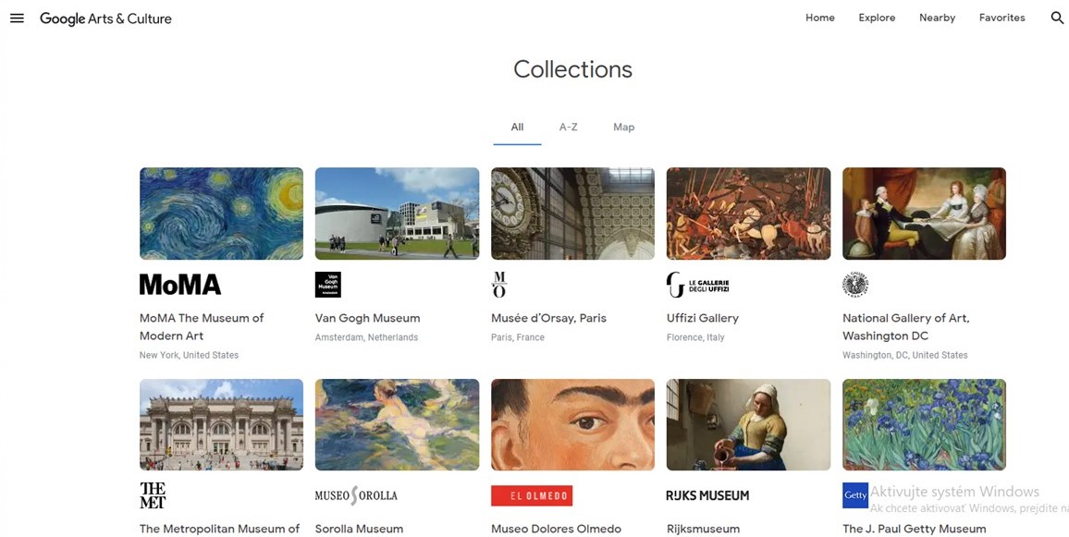Click the 'Florence, Italy' location text
The width and height of the screenshot is (1069, 537).
(x=695, y=337)
